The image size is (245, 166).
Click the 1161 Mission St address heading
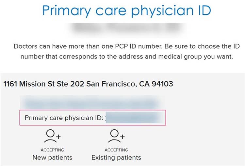[88, 84]
